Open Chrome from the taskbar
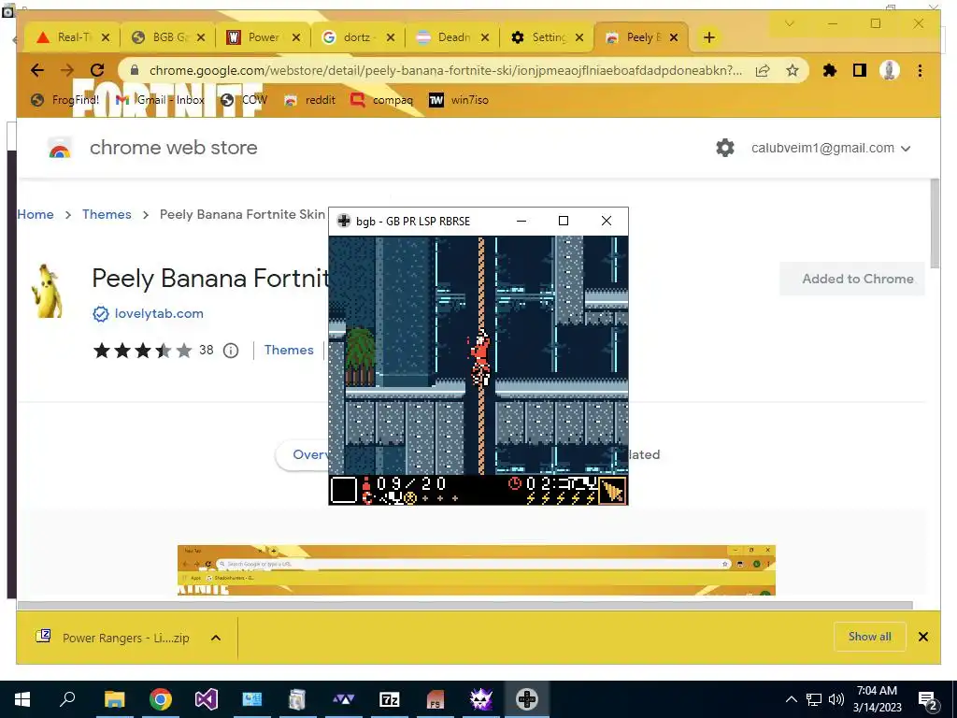This screenshot has height=718, width=957. (161, 699)
